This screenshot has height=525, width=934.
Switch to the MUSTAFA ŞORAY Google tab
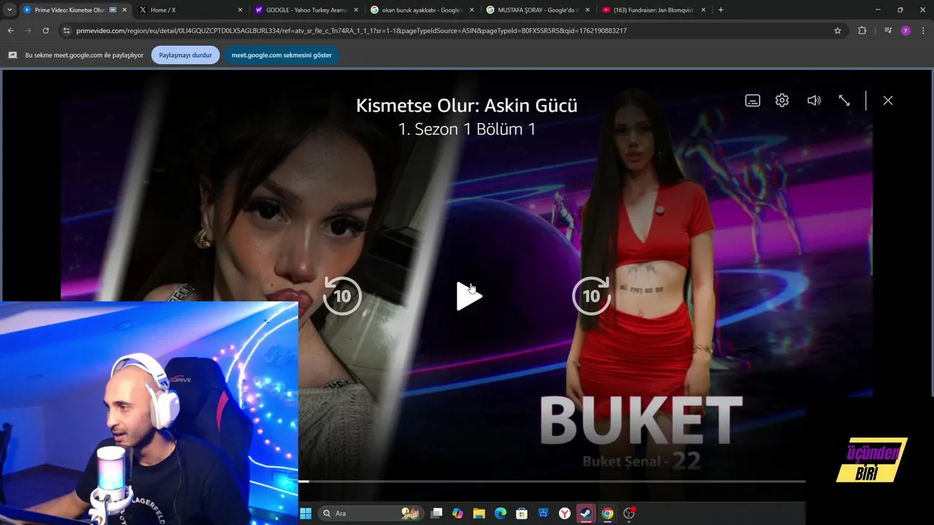(x=537, y=10)
